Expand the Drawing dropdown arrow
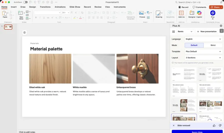 coord(162,13)
